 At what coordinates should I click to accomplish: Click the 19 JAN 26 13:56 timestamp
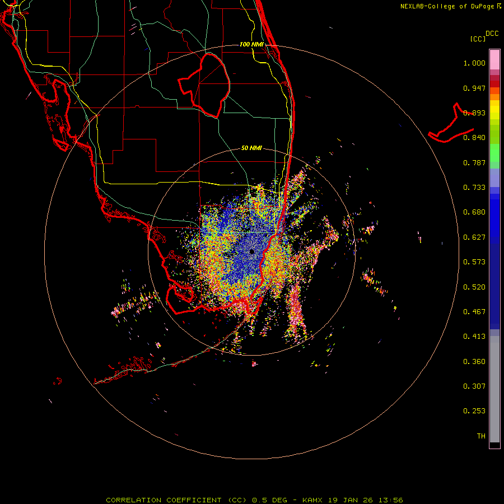click(x=366, y=500)
